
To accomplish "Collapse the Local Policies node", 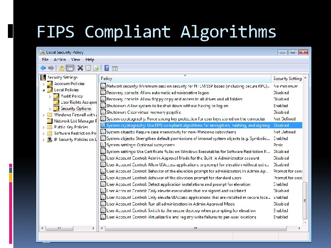I will coord(44,90).
